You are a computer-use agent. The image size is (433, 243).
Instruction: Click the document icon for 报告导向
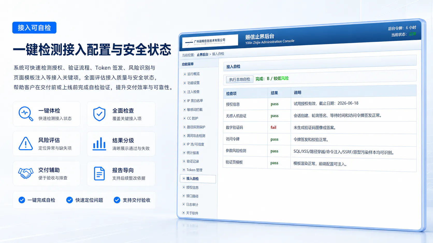click(99, 174)
